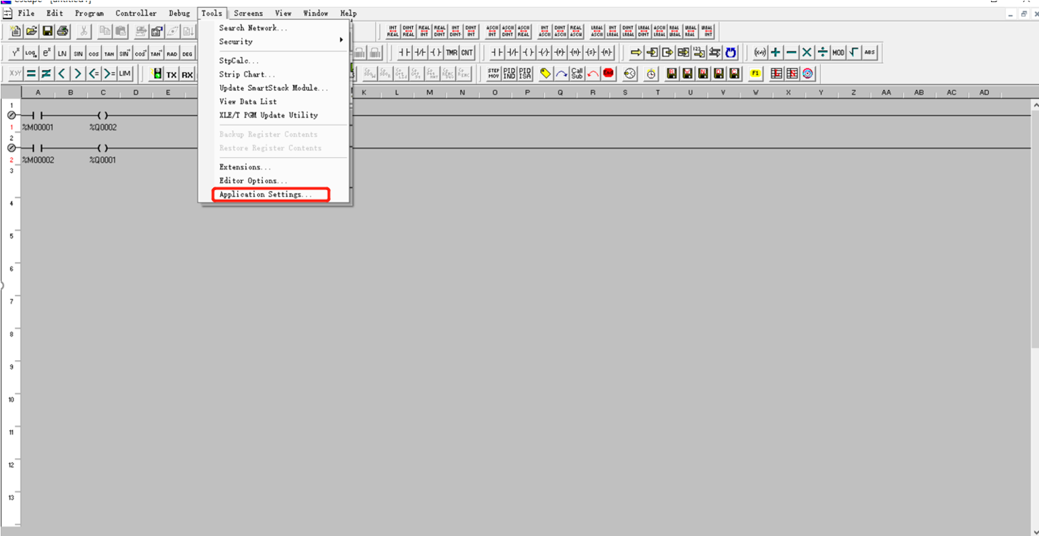Select the CNT counter element
Screen dimensions: 1039x536
click(x=467, y=53)
